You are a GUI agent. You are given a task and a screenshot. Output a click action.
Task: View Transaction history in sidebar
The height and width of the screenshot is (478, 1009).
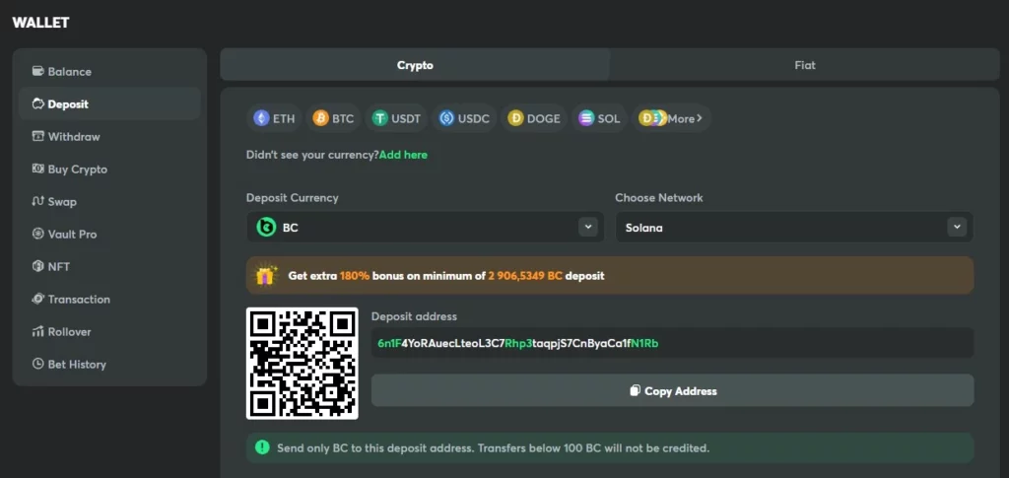click(x=109, y=300)
